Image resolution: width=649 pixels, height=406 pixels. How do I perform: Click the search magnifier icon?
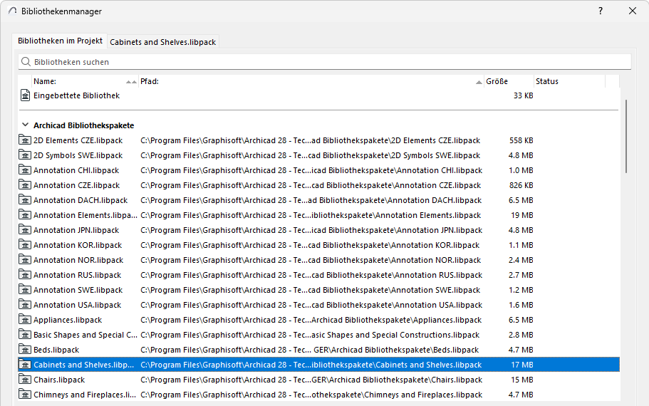pos(26,62)
